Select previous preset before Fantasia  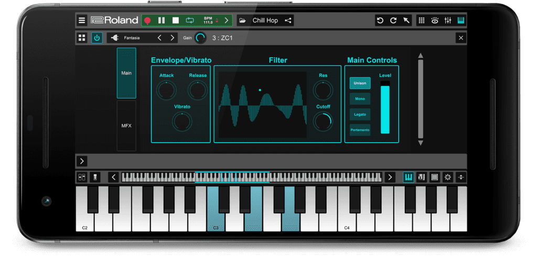click(x=160, y=38)
